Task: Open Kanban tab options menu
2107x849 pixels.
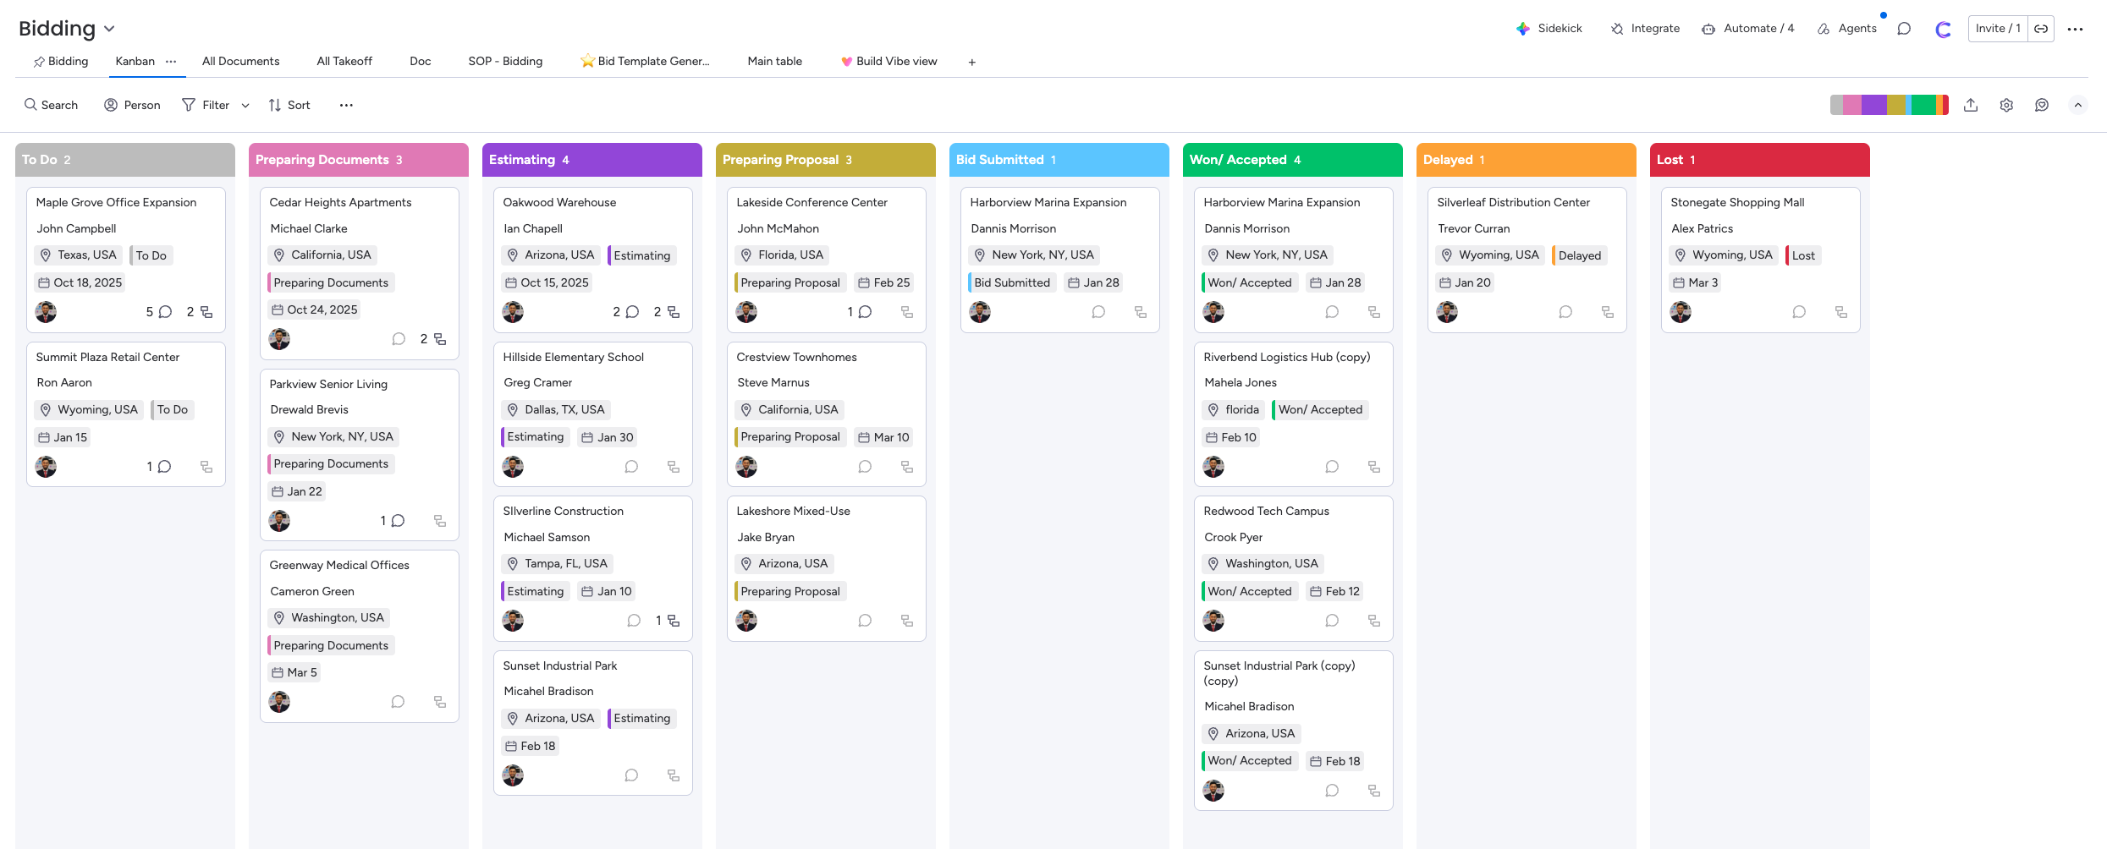Action: [171, 61]
